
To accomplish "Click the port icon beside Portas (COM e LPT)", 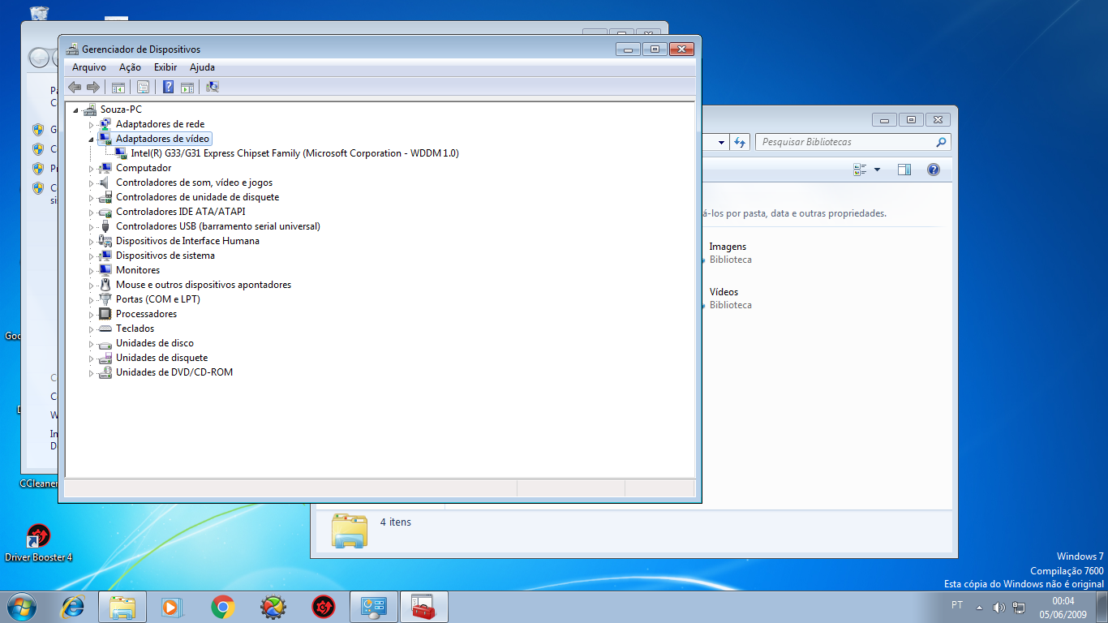I will (x=105, y=299).
